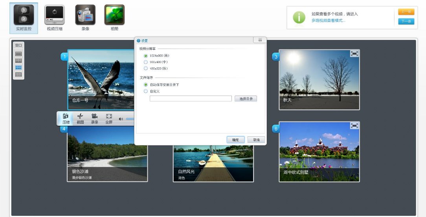Image resolution: width=426 pixels, height=217 pixels.
Task: Click the custom directory path input field
Action: click(191, 99)
